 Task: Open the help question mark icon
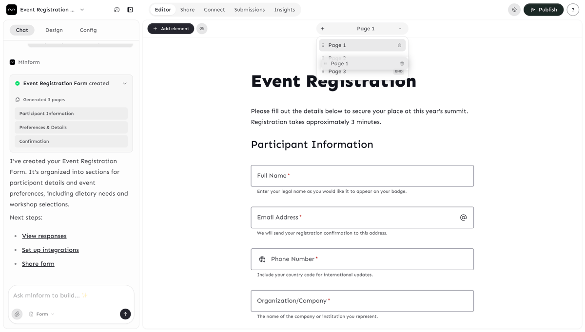573,10
